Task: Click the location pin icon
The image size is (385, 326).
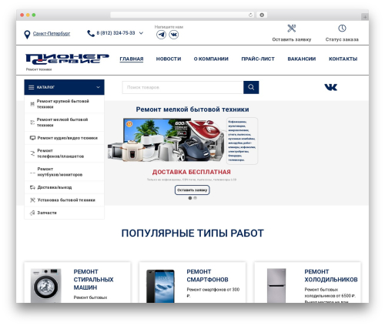Action: (x=27, y=35)
